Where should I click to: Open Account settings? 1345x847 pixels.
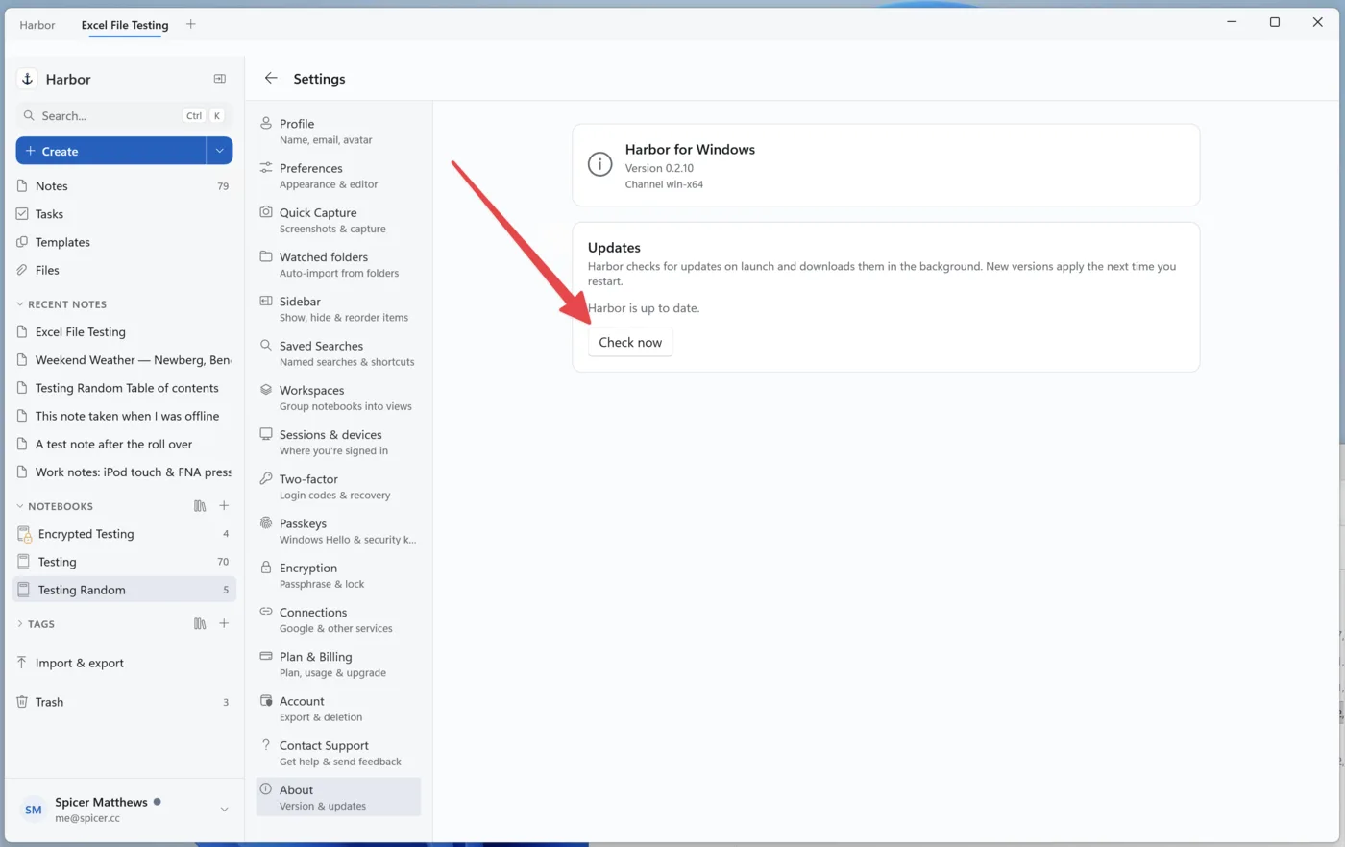[x=338, y=709]
